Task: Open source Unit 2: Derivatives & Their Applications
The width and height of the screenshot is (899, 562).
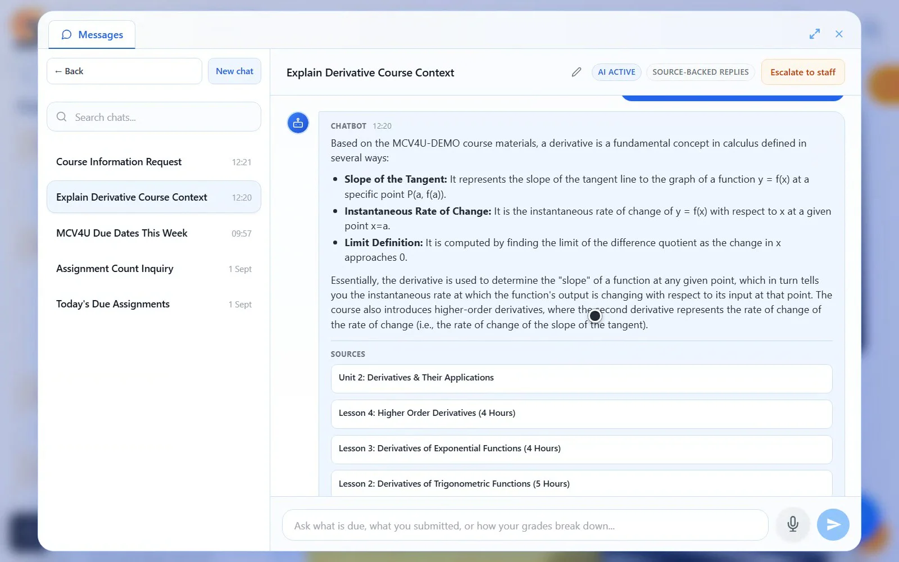Action: 582,378
